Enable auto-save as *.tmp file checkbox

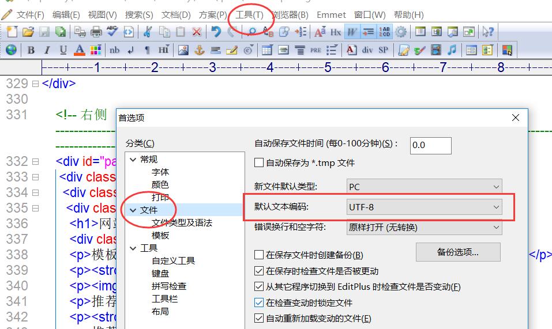click(x=259, y=163)
